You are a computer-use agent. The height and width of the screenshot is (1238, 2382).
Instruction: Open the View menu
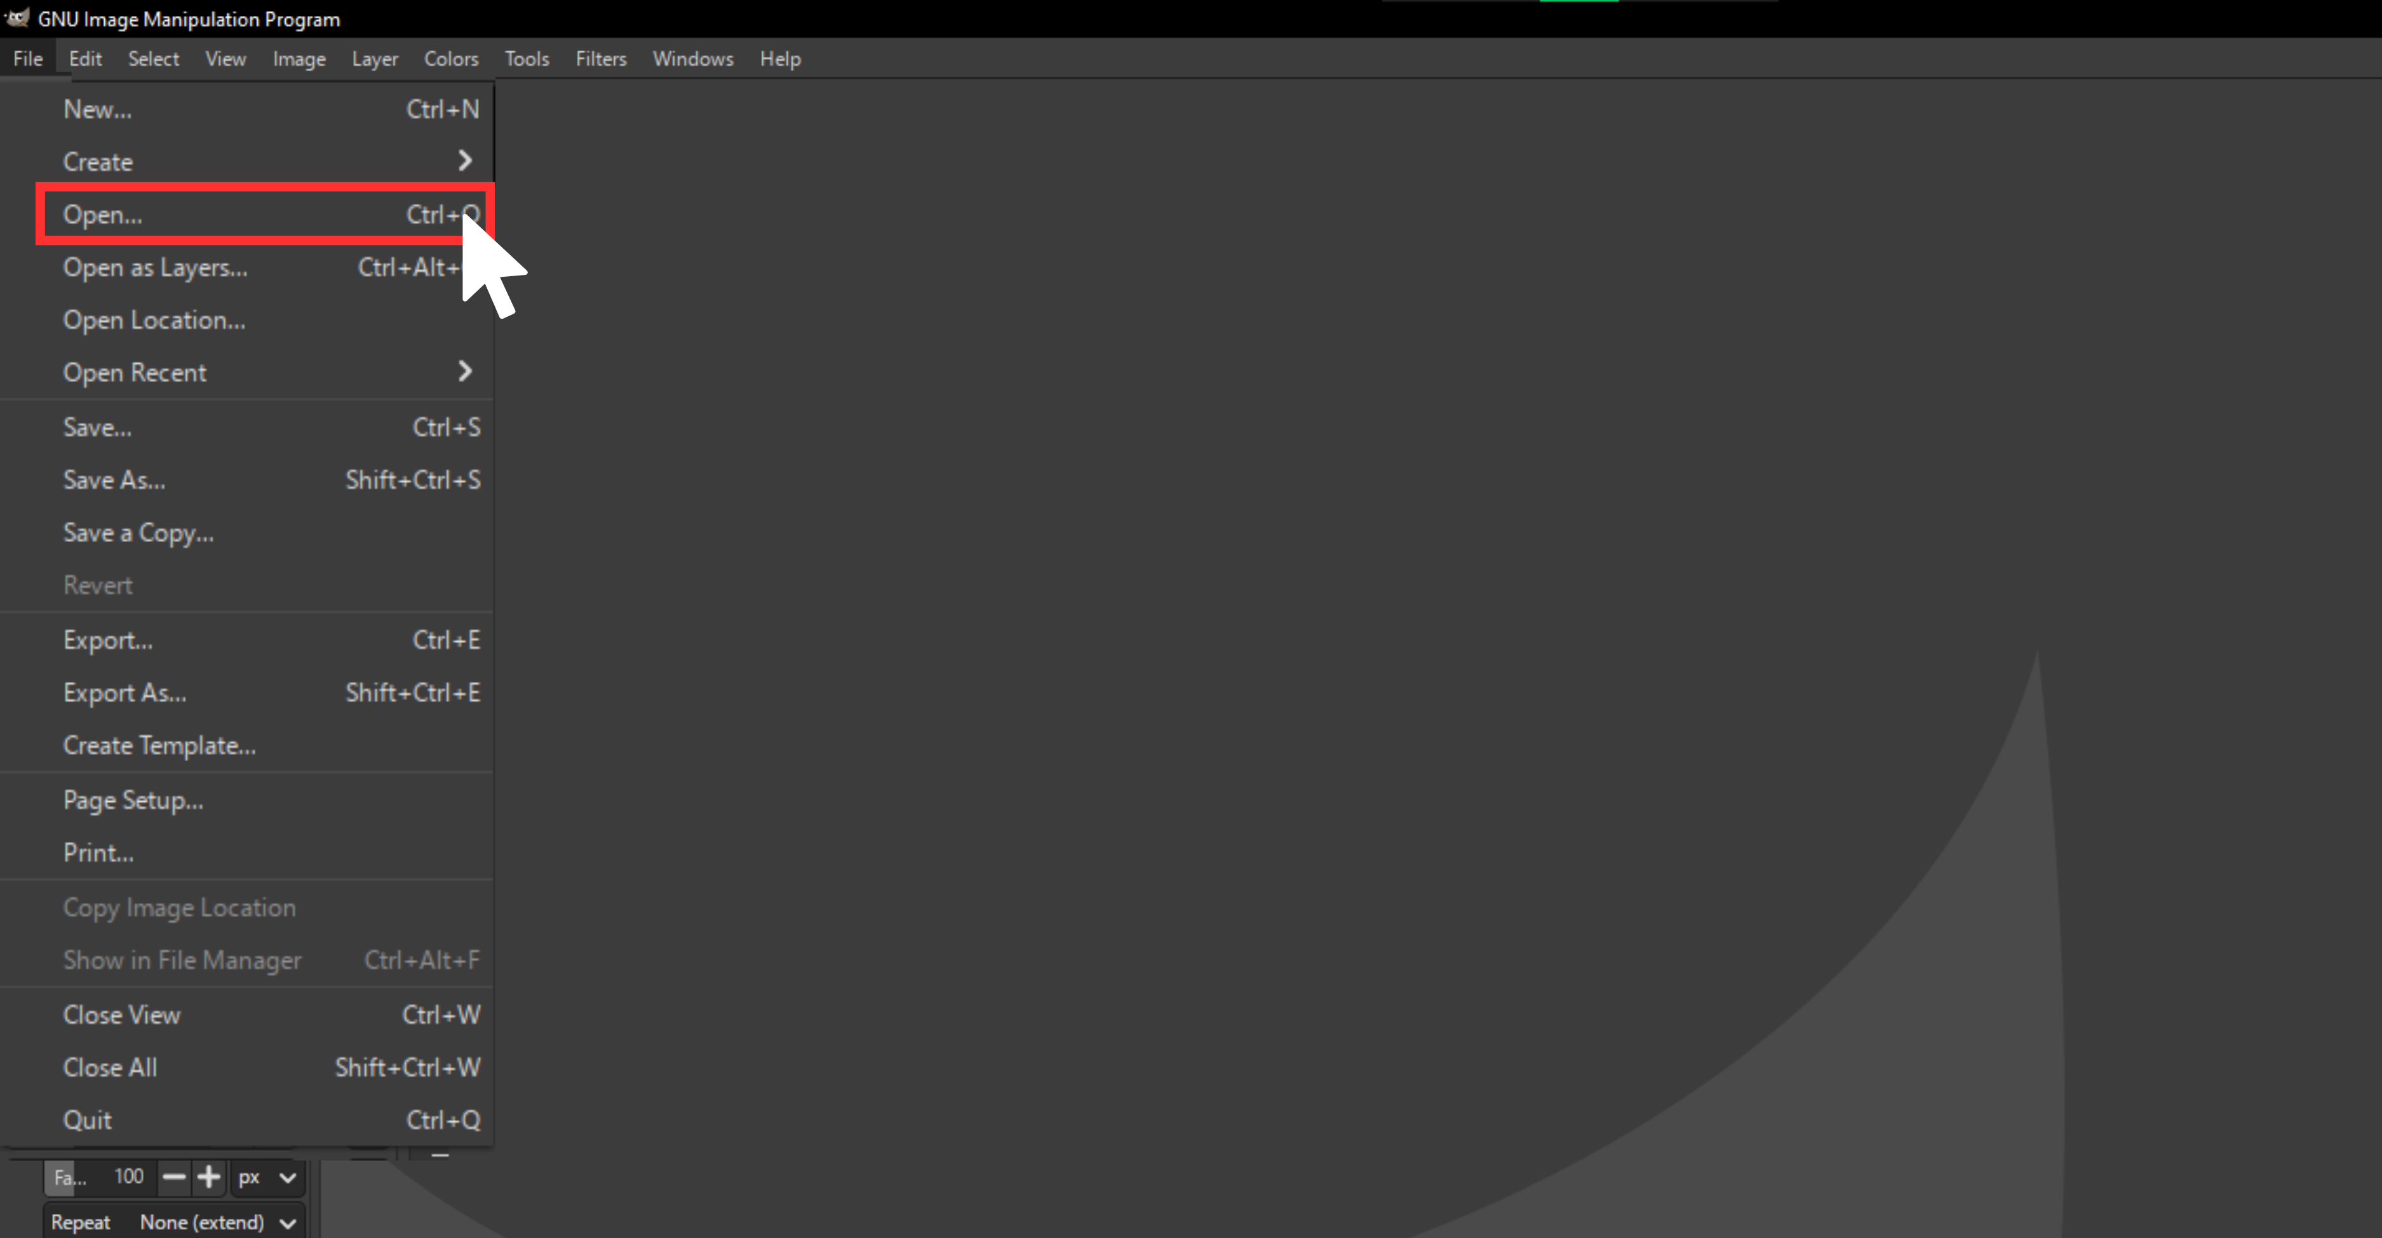225,58
